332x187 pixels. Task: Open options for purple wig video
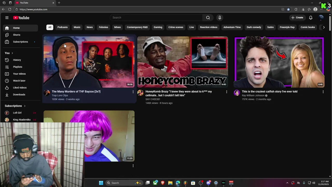[133, 166]
